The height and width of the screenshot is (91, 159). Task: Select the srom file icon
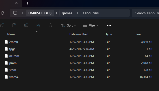(x=6, y=70)
